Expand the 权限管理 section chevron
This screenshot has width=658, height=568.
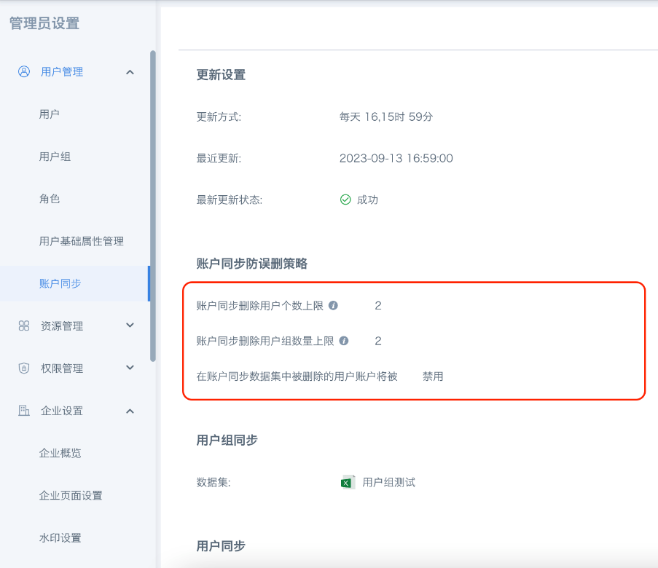pos(130,368)
